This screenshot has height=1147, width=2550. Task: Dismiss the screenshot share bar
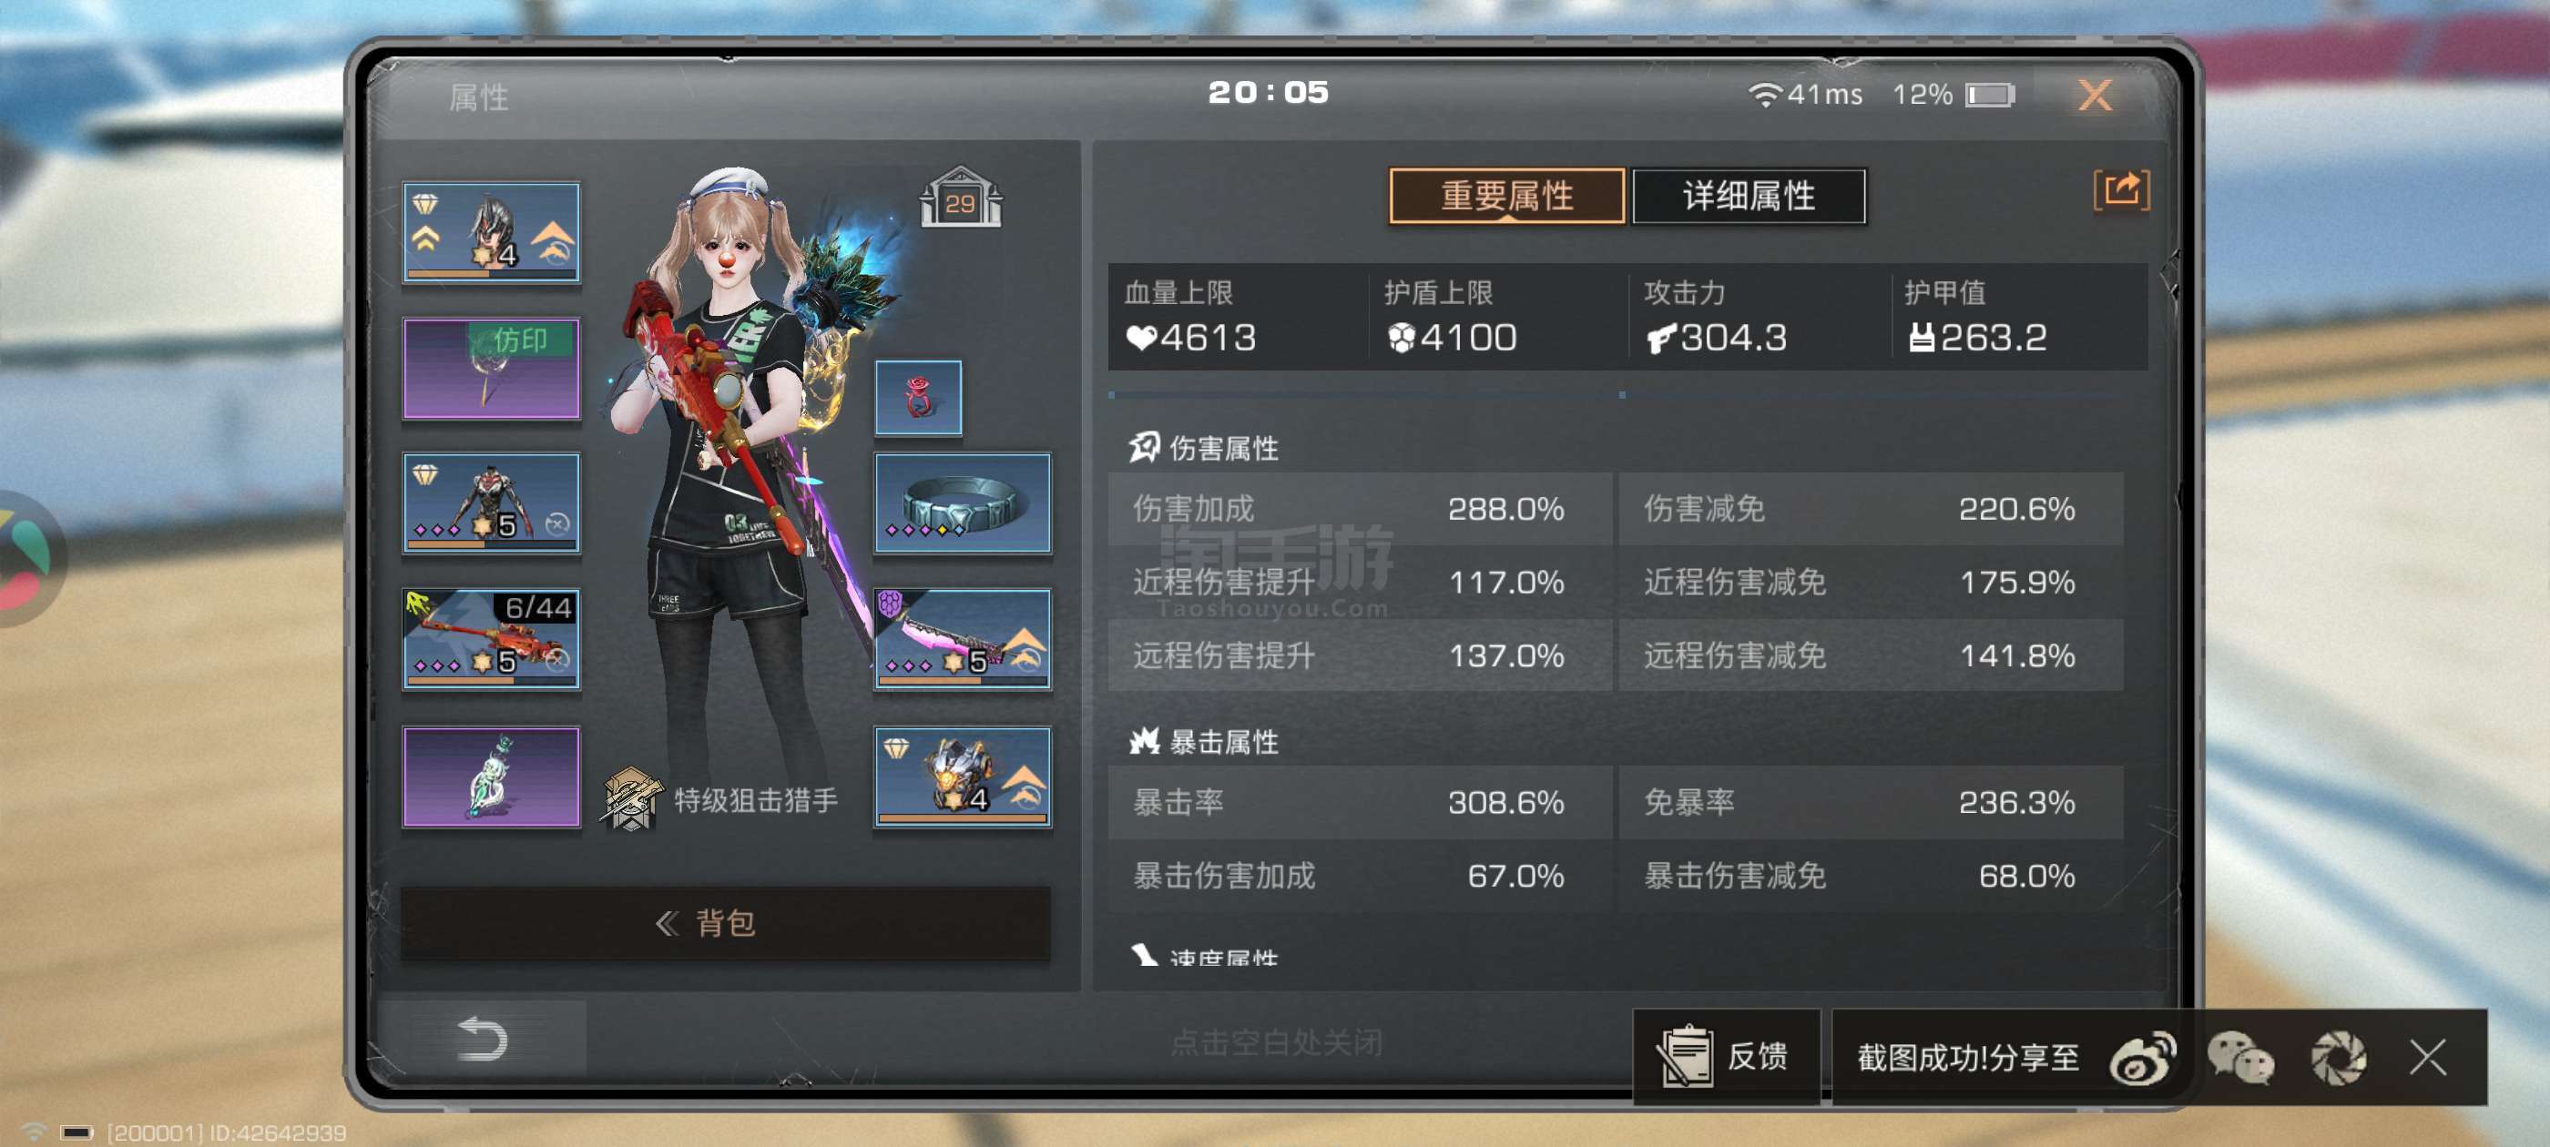point(2427,1057)
